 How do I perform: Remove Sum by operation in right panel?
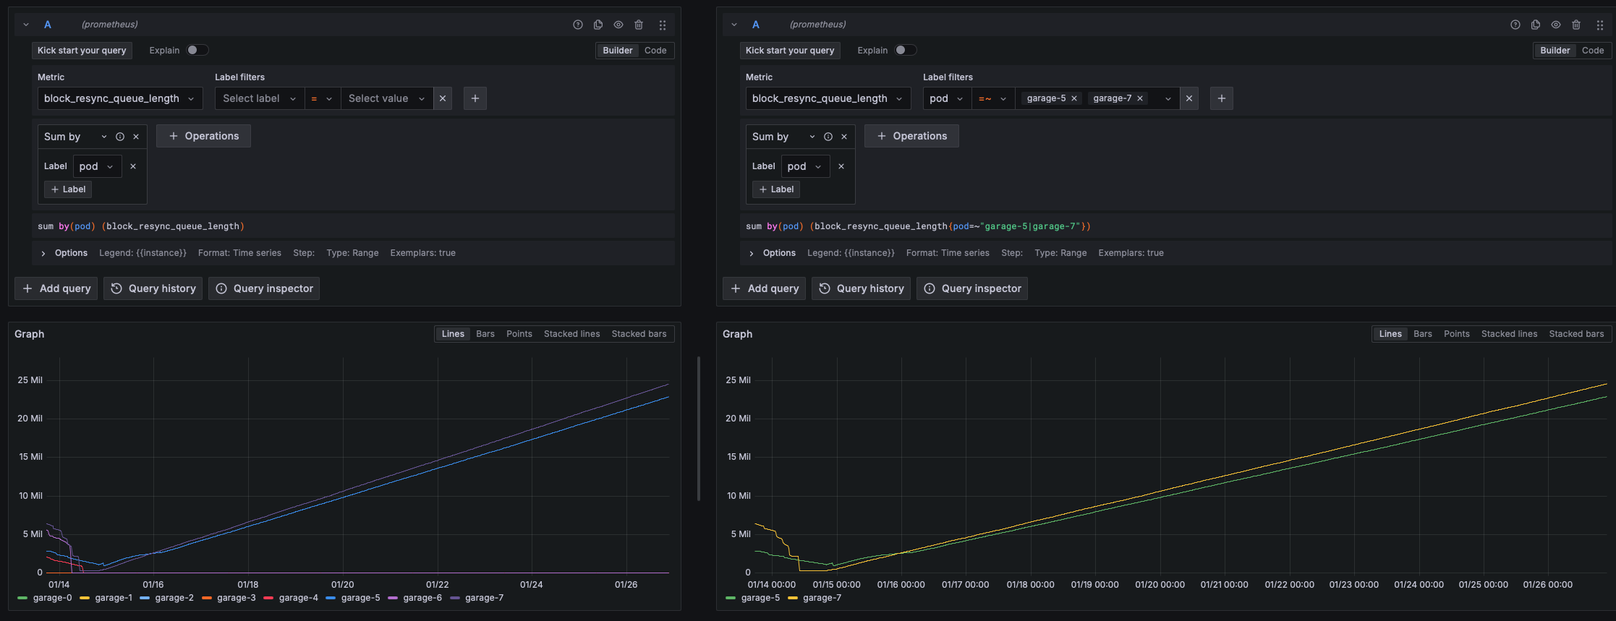click(x=844, y=137)
